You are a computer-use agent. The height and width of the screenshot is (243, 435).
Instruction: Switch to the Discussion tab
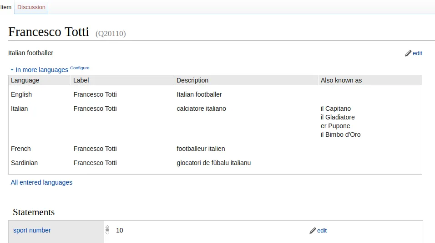[x=31, y=7]
